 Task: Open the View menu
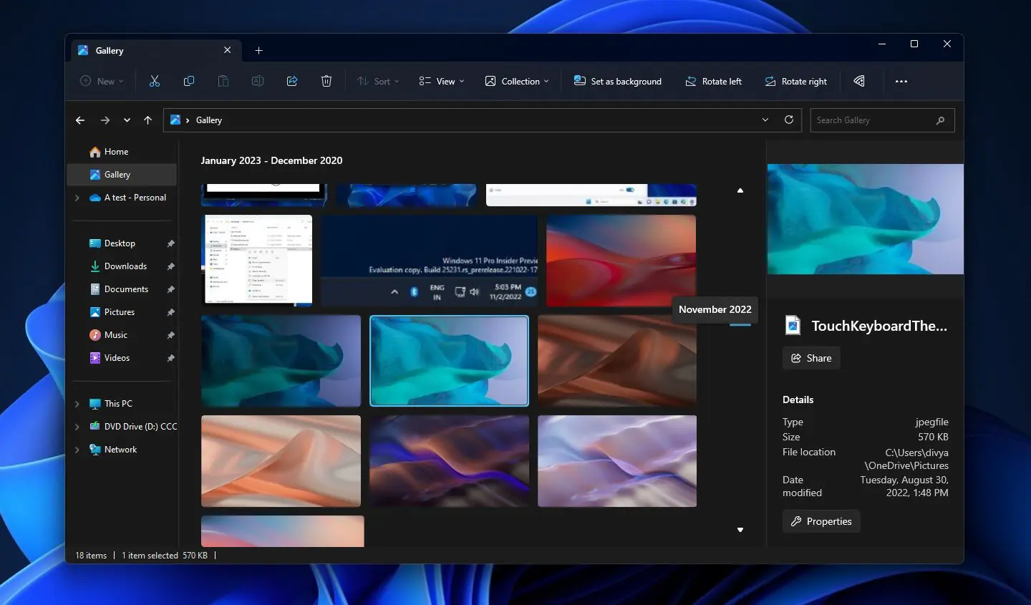pyautogui.click(x=441, y=81)
